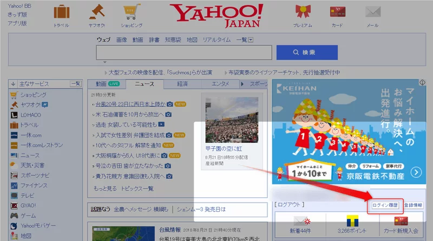The image size is (433, 241).
Task: Select the 知恵袋 search category
Action: [x=173, y=40]
